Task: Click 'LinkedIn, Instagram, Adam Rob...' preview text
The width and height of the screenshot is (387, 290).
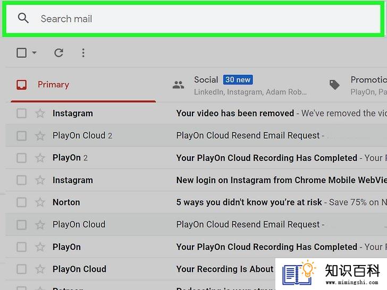Action: (x=250, y=92)
